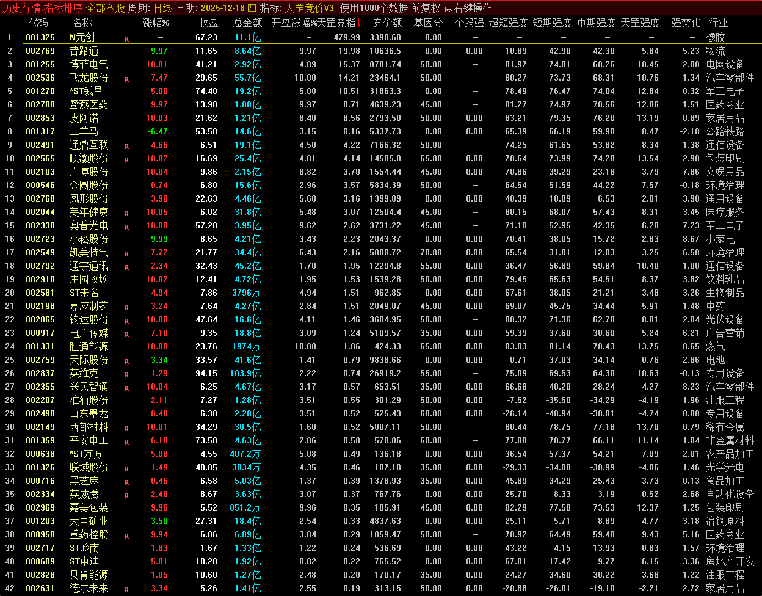Screen dimensions: 762x596
Task: Select the 博菲电气 stock name
Action: 89,64
